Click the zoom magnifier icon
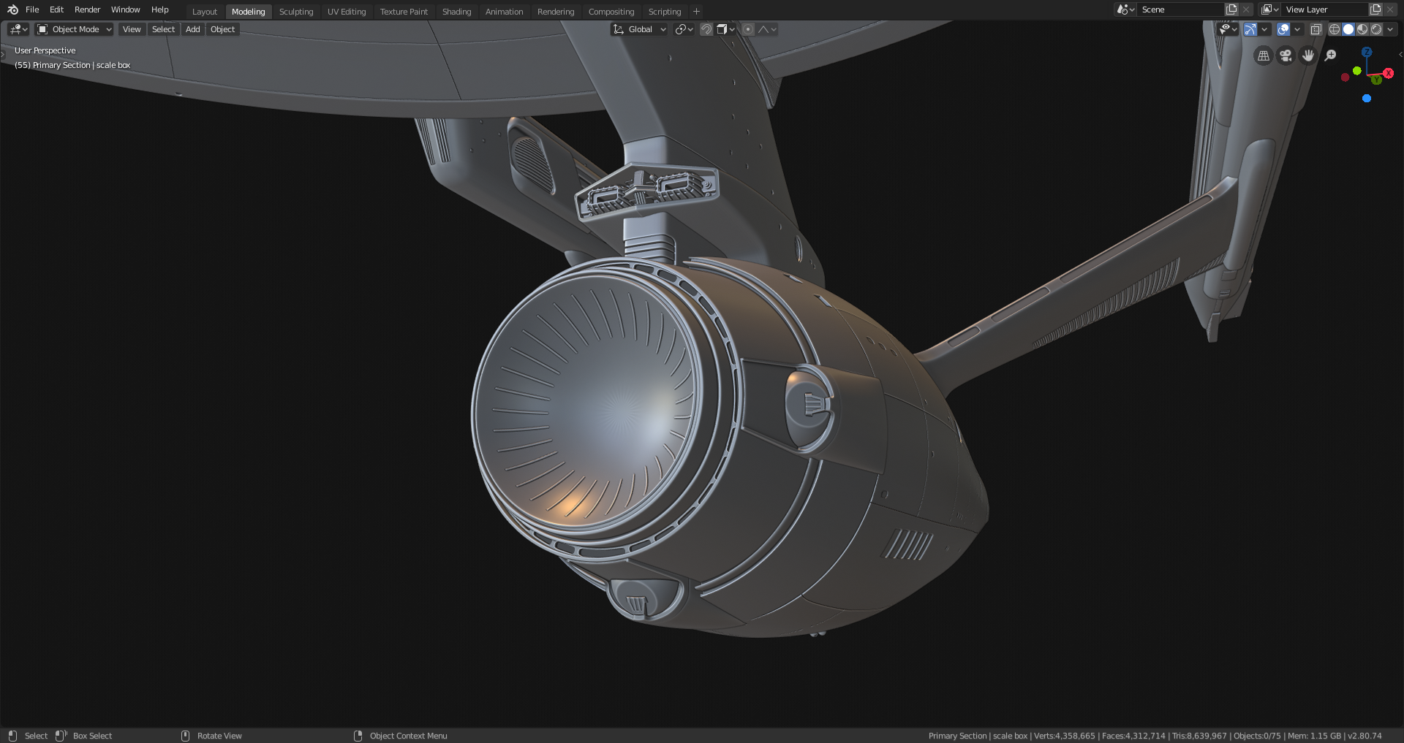Viewport: 1404px width, 743px height. [1331, 56]
